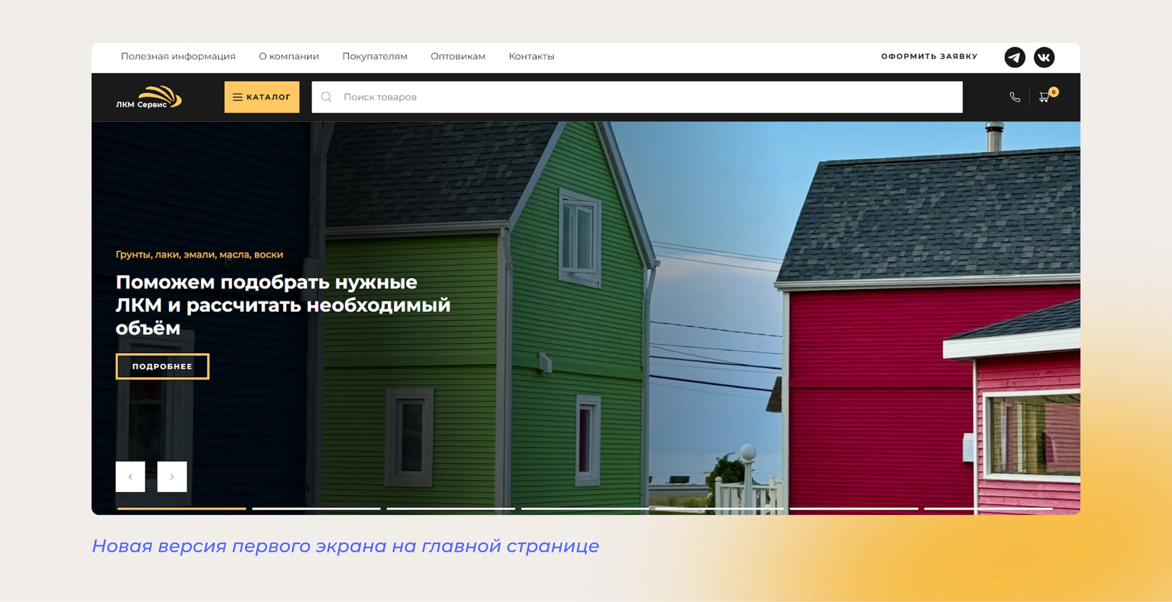
Task: Click the cart item counter badge
Action: click(x=1055, y=91)
